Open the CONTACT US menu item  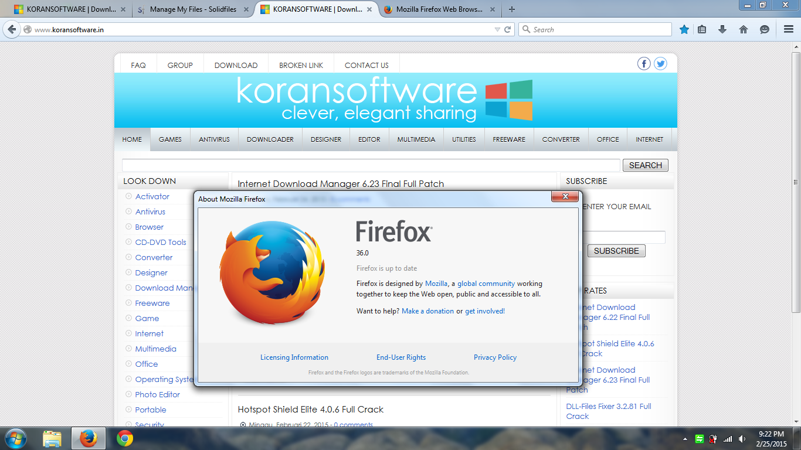tap(366, 65)
